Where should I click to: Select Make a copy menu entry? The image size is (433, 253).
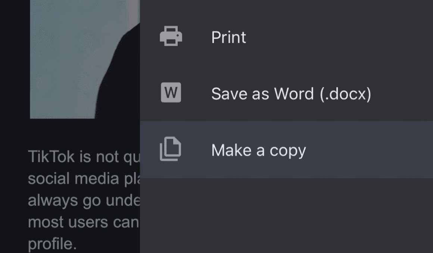click(x=286, y=150)
